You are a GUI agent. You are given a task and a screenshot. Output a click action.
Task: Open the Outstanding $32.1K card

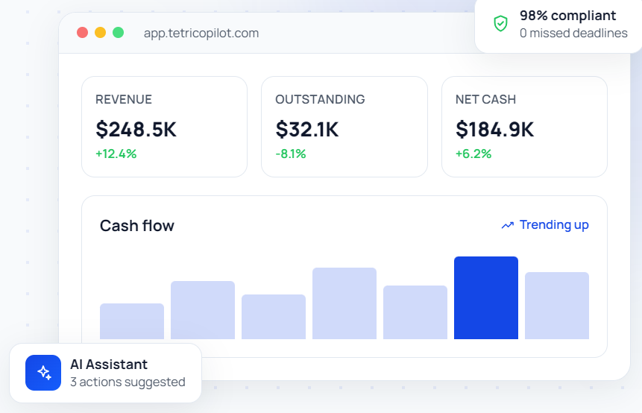(344, 127)
